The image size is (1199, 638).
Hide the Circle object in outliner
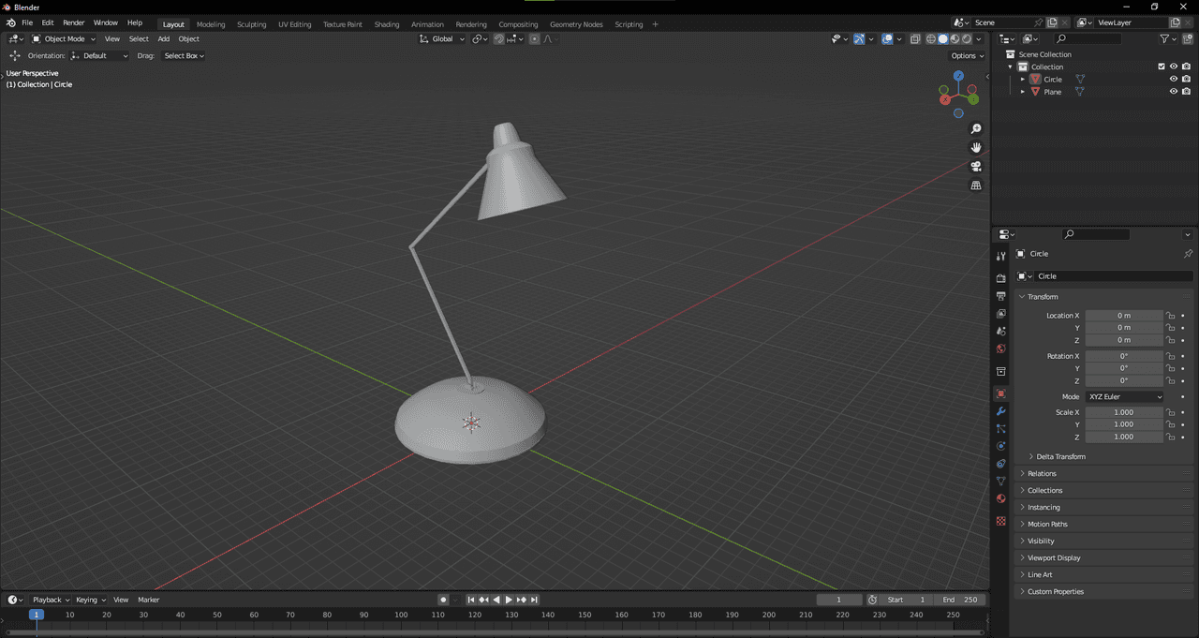click(x=1173, y=80)
